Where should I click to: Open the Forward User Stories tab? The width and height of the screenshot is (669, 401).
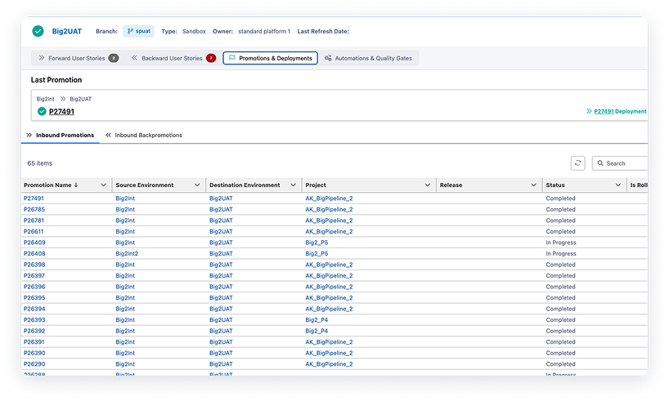click(79, 58)
